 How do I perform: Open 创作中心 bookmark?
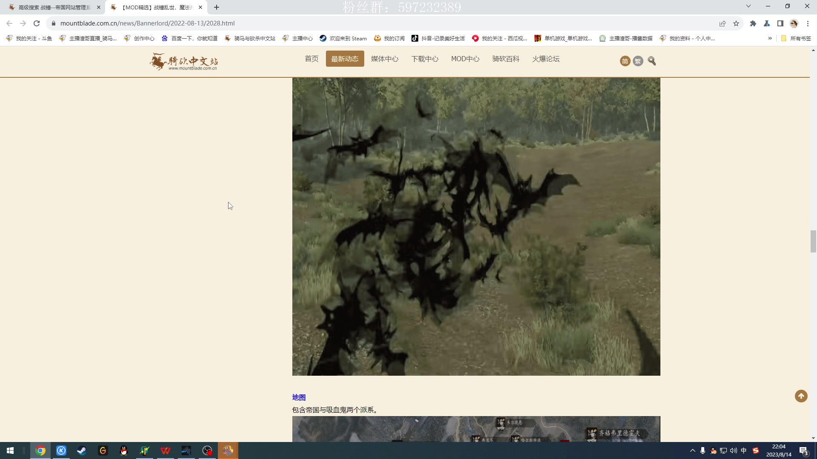pos(139,38)
